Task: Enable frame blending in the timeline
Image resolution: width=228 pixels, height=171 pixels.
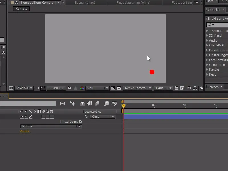Action: point(90,104)
